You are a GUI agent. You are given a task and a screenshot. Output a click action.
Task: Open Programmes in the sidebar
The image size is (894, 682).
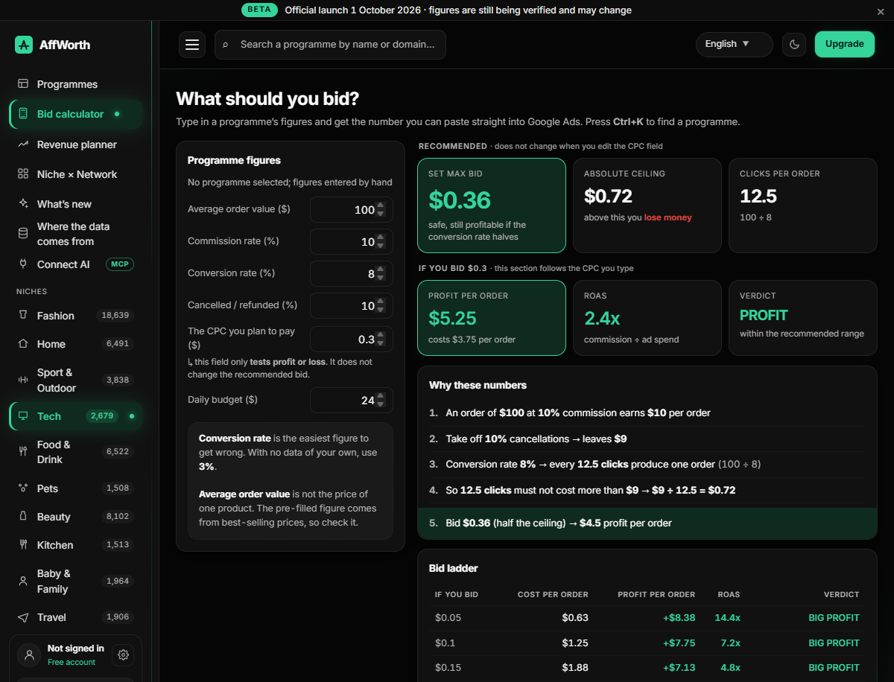[x=74, y=84]
